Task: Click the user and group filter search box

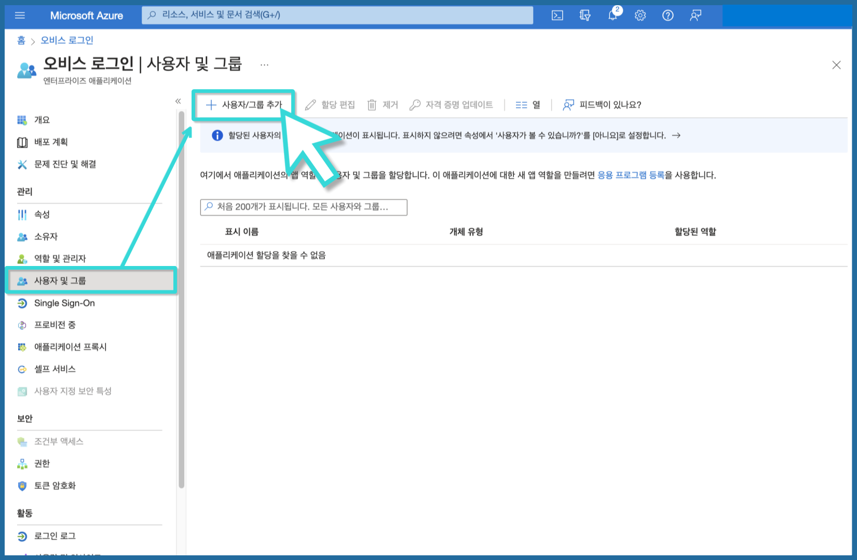Action: [304, 207]
